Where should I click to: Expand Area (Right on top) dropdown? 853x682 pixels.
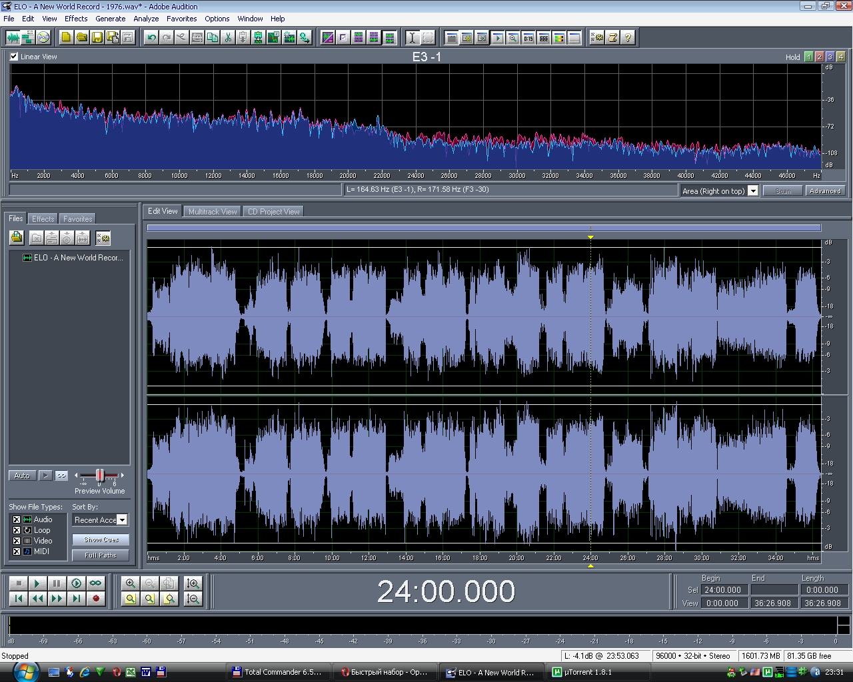coord(753,191)
